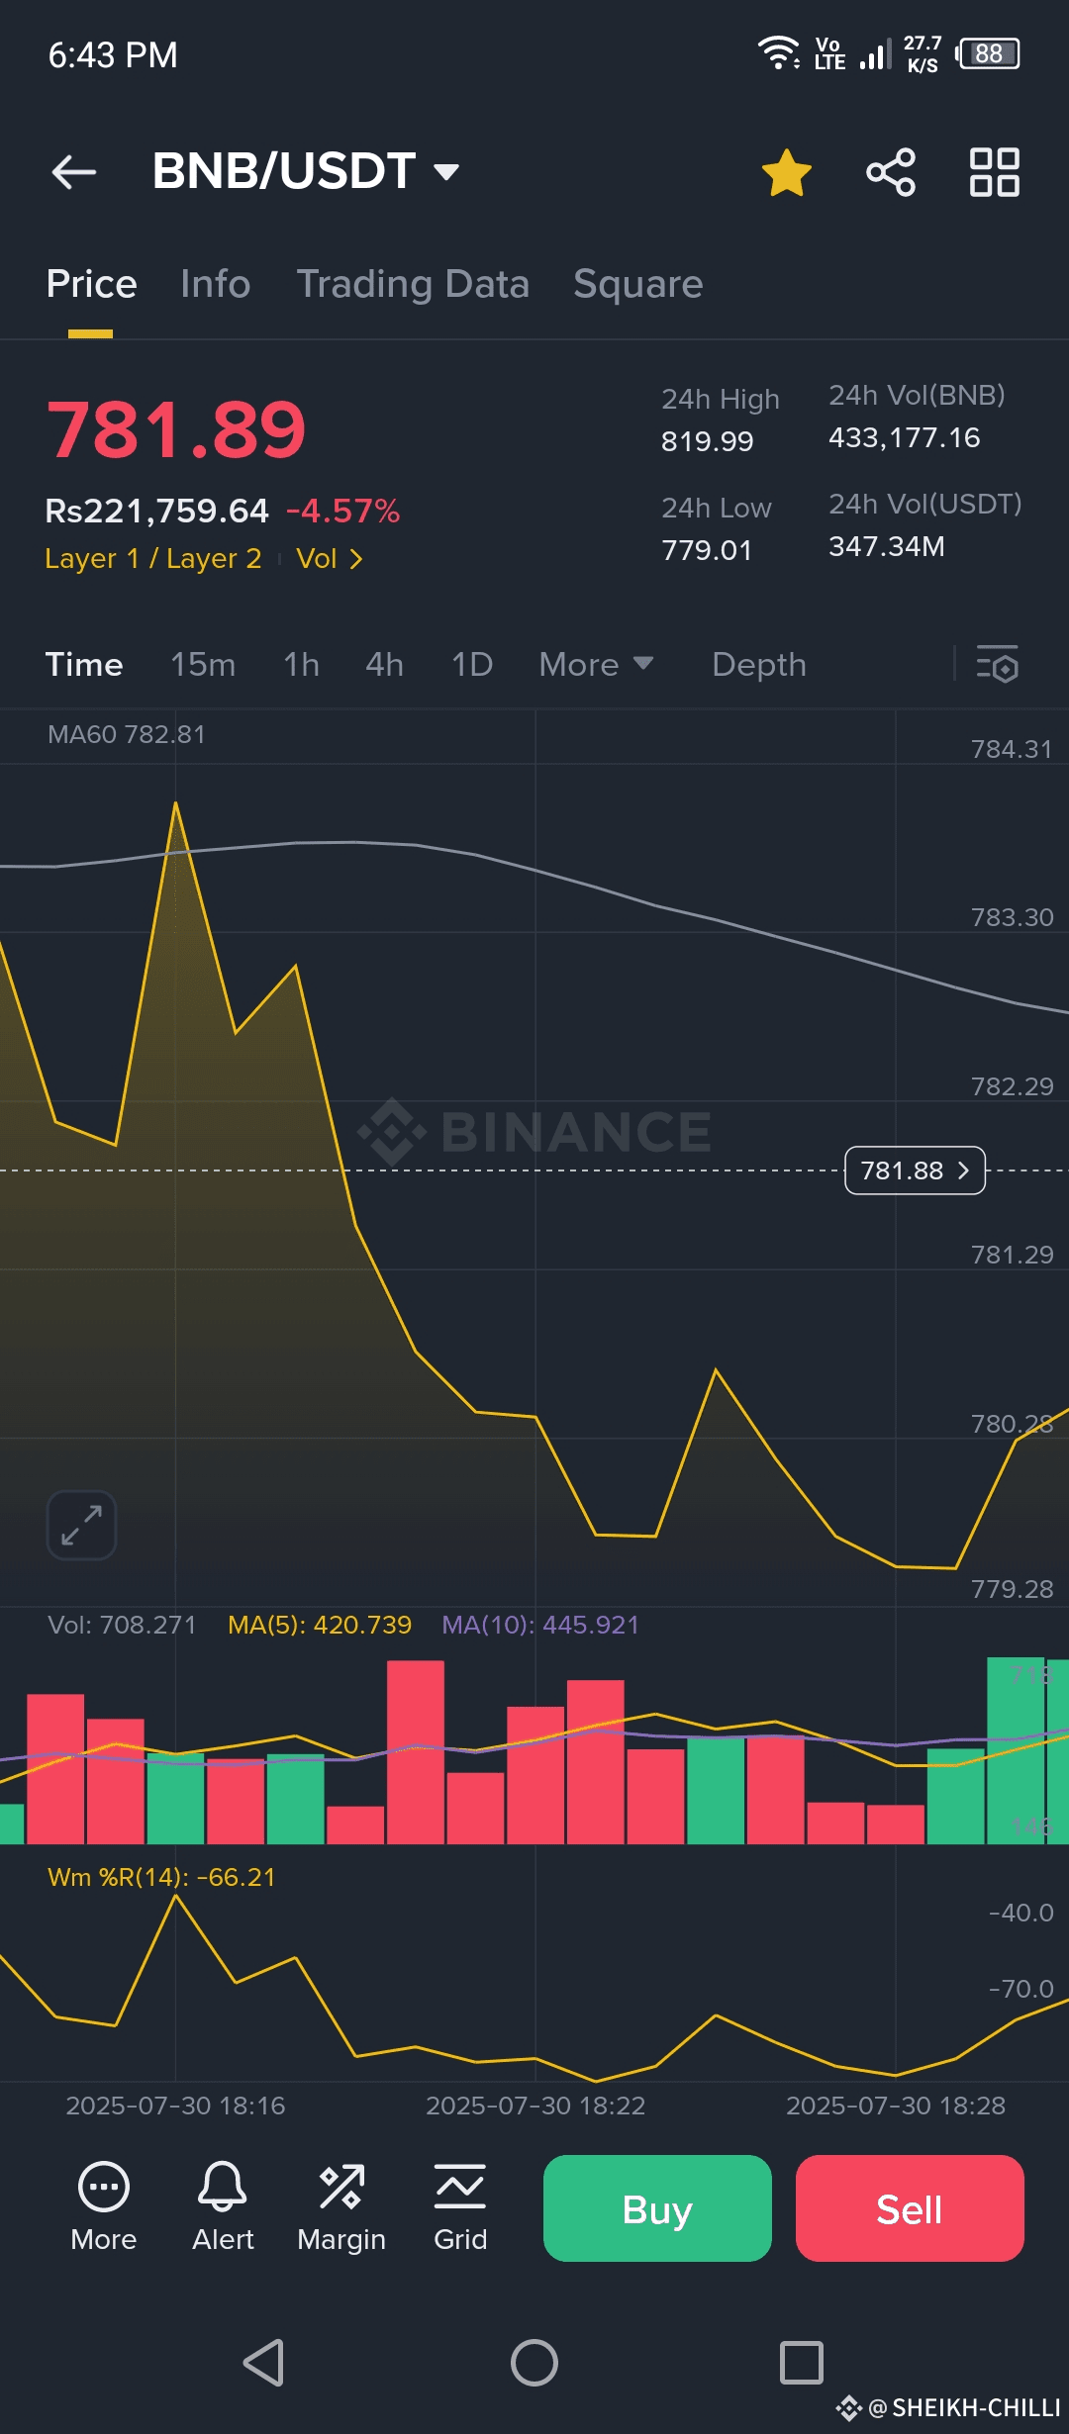Open the Trading Data tab
This screenshot has width=1069, height=2434.
(413, 284)
